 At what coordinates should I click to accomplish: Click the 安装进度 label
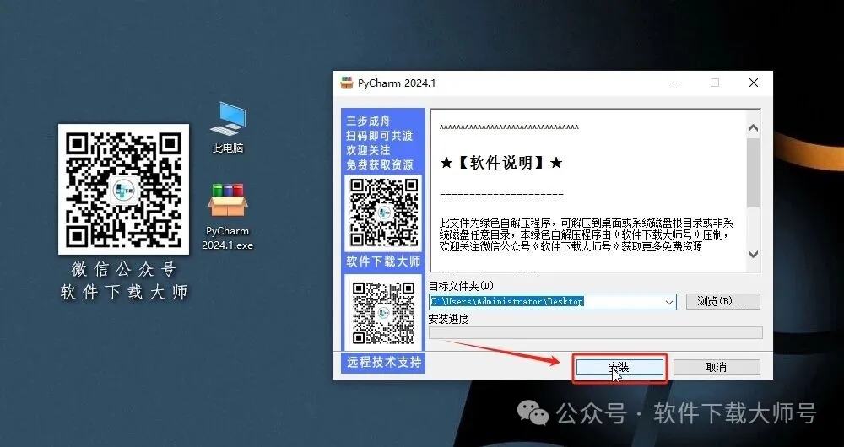click(448, 319)
